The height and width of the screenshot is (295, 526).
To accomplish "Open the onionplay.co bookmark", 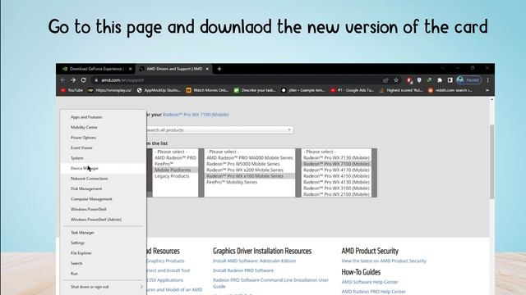I will [x=109, y=90].
